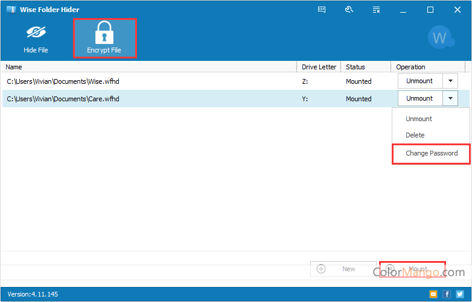Viewport: 472px width, 302px height.
Task: Open settings with the wrench icon
Action: pos(349,10)
